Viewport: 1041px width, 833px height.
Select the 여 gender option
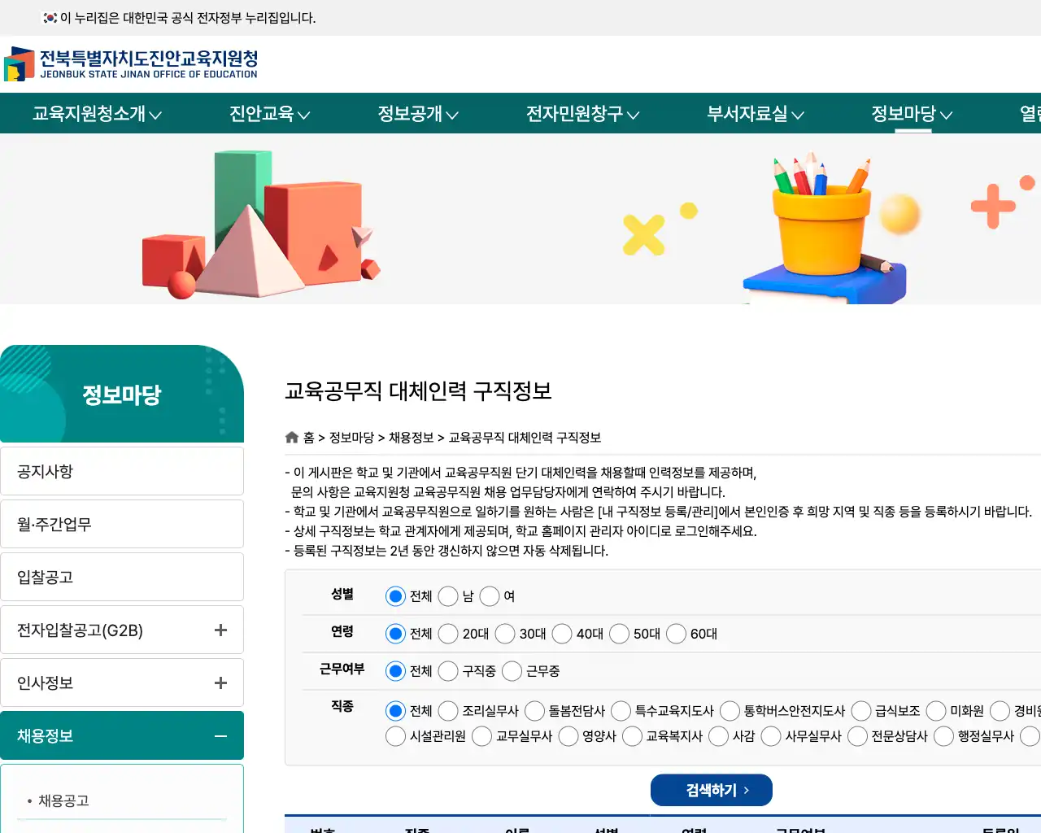[x=489, y=596]
